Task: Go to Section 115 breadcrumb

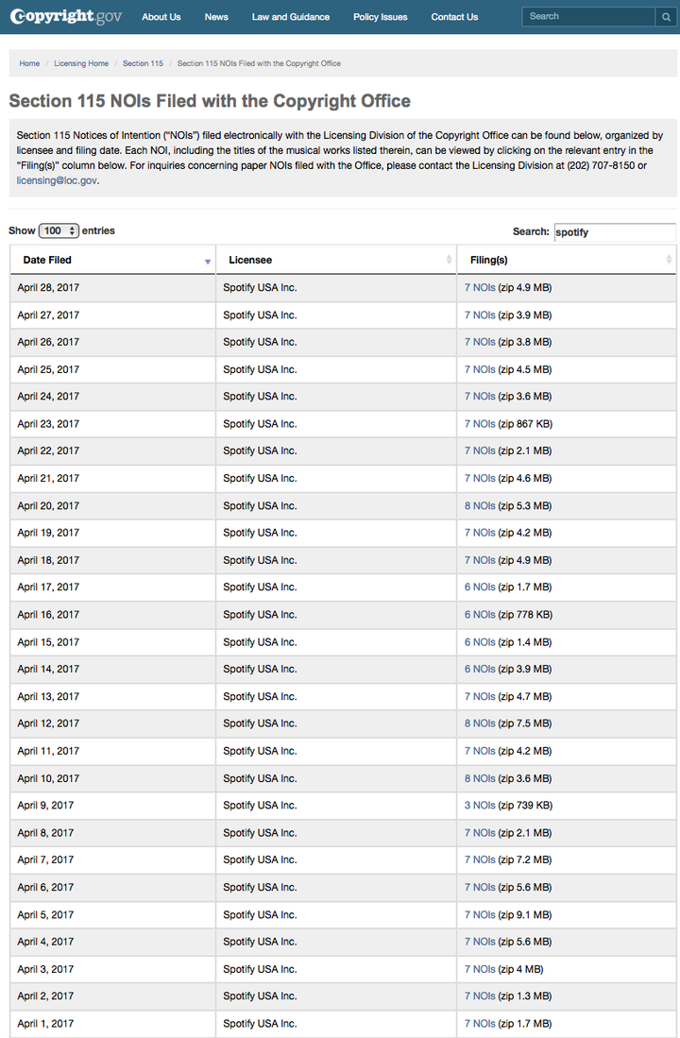Action: (143, 63)
